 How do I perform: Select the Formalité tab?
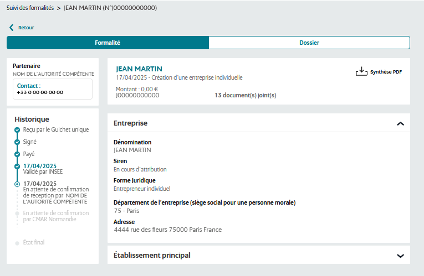108,43
